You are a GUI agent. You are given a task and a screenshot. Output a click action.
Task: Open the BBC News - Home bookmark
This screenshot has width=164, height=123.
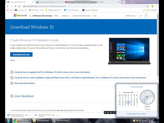coord(36,10)
